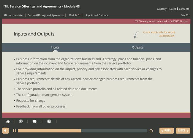Switch to the Outputs tab

pyautogui.click(x=137, y=47)
